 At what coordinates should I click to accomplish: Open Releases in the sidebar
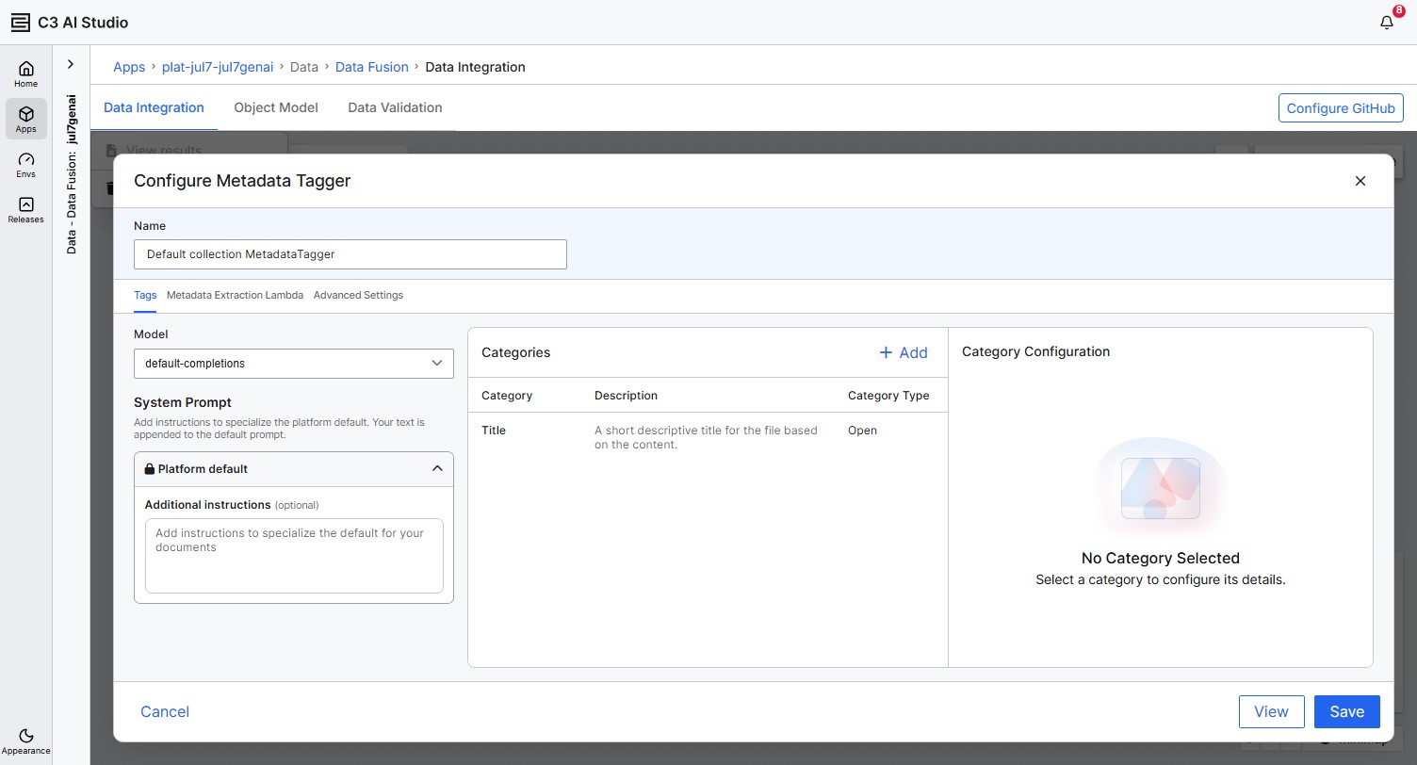click(x=26, y=210)
